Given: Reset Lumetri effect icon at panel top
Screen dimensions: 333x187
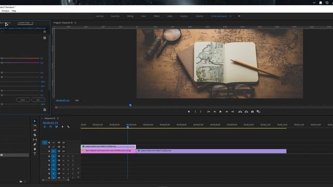Looking at the screenshot, I should [x=45, y=32].
